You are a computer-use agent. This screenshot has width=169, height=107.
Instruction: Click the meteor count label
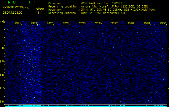(38, 9)
